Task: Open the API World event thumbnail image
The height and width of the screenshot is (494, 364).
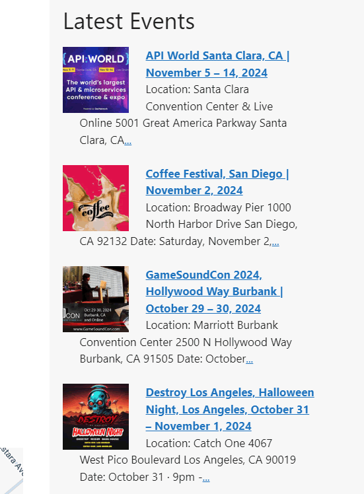Action: tap(96, 80)
